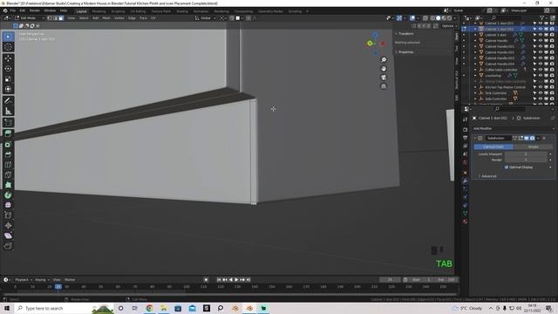The image size is (558, 314).
Task: Open the Edit Mode dropdown
Action: (x=30, y=17)
